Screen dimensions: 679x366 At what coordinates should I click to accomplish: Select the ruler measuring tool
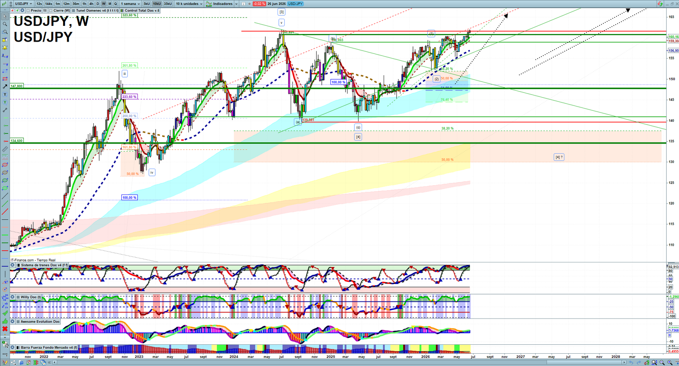pos(5,149)
